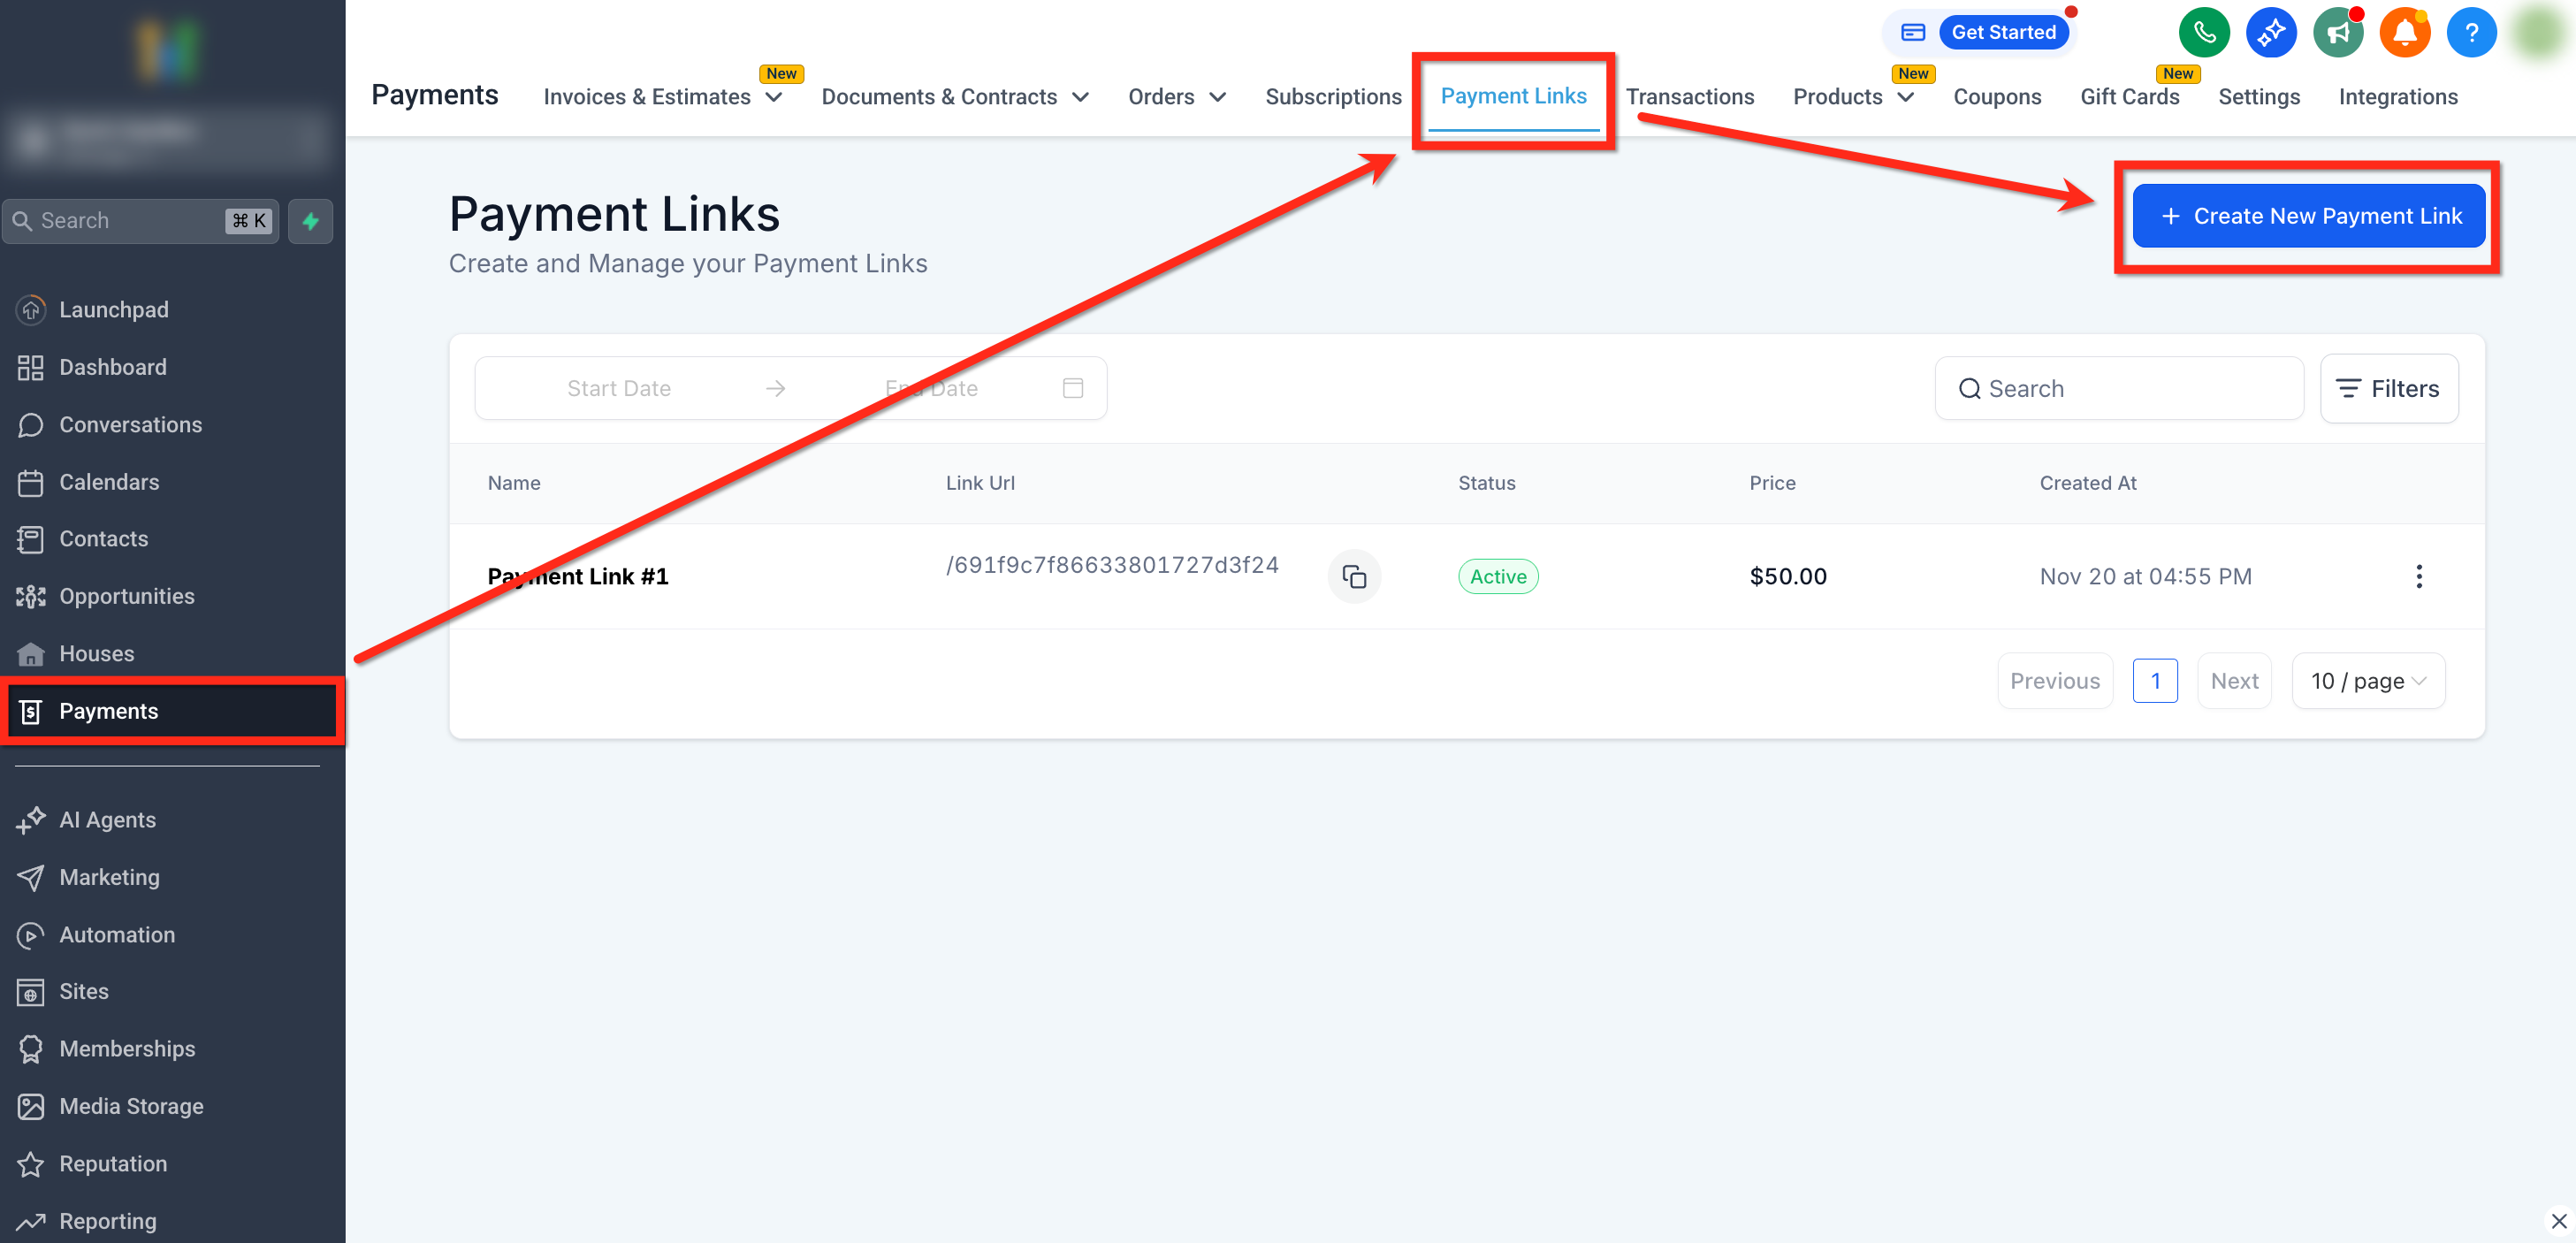Click the Get Started button
This screenshot has width=2576, height=1243.
2002,32
